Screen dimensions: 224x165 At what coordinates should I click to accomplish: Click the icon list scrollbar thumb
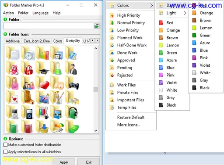coord(96,90)
